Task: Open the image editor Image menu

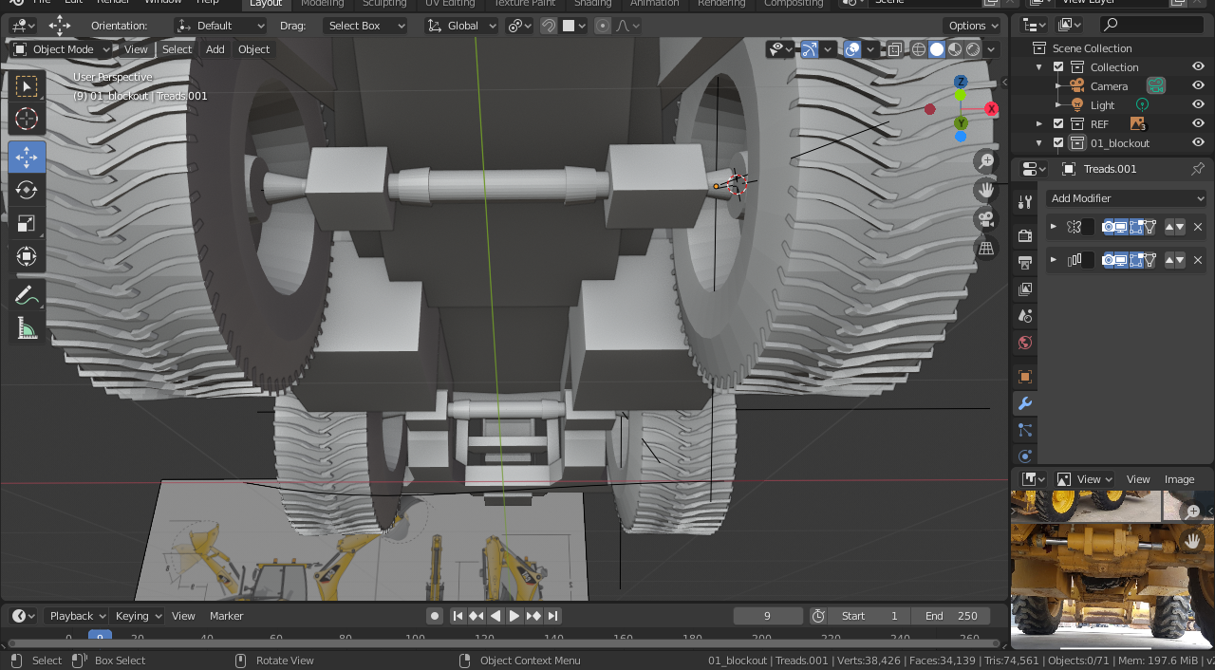Action: tap(1180, 479)
